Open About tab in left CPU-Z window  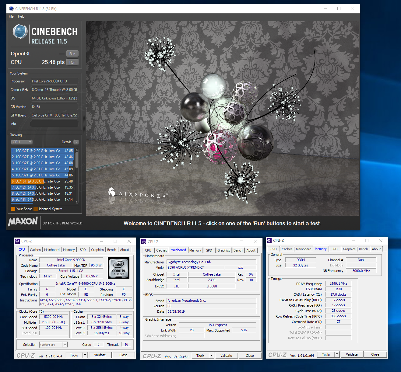[125, 250]
